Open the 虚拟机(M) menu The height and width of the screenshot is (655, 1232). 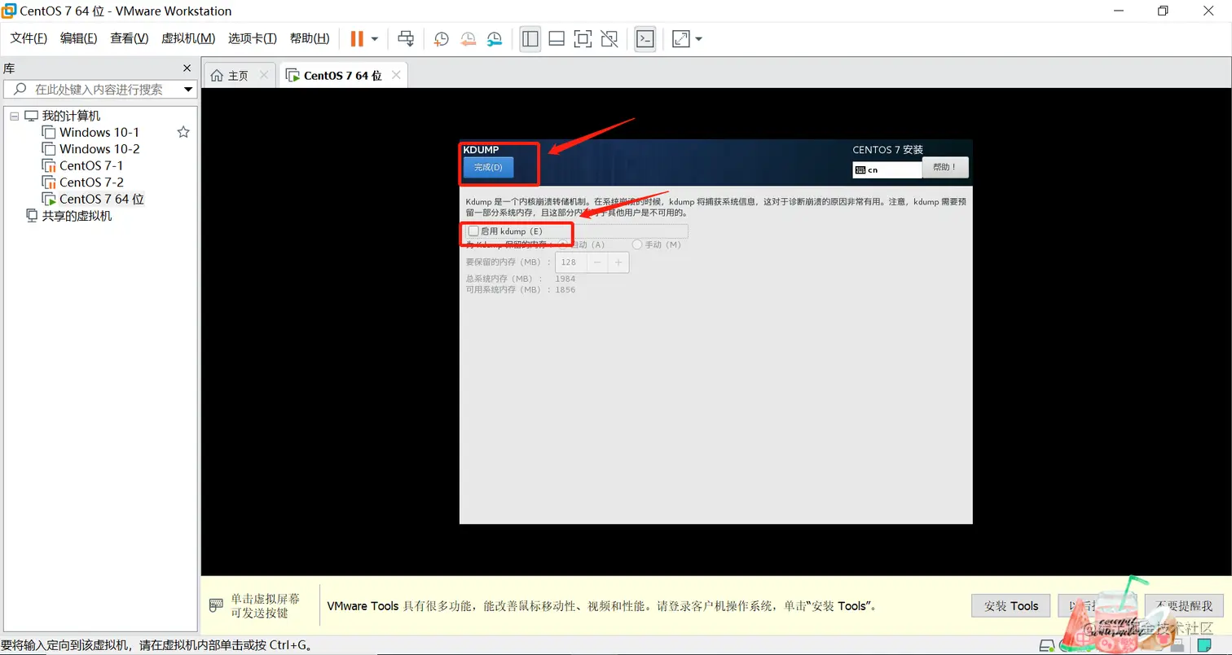click(x=188, y=38)
